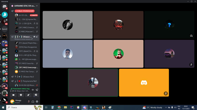
Task: Open Miwags user profile panel
Action: (18, 101)
